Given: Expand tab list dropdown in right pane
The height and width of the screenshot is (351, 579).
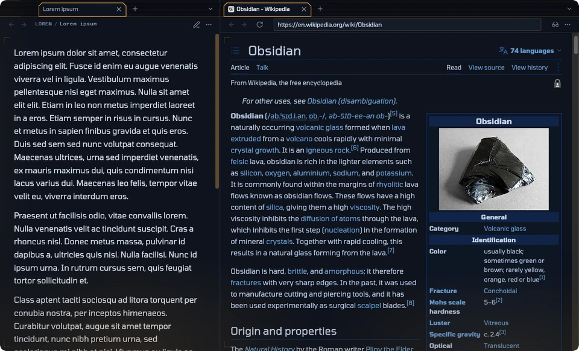Looking at the screenshot, I should [569, 9].
